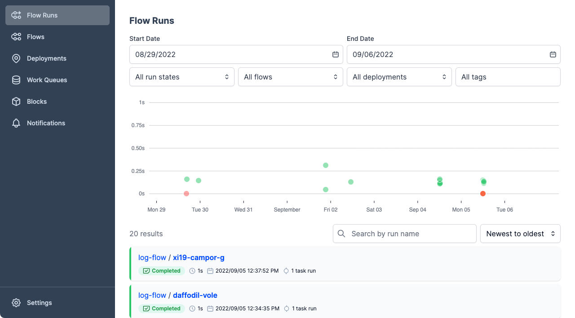
Task: Open the Work Queues section
Action: pyautogui.click(x=57, y=80)
